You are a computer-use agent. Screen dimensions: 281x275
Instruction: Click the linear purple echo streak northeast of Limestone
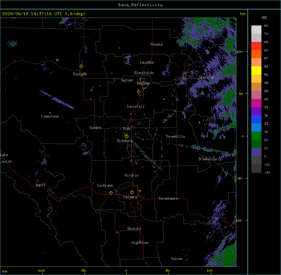point(56,99)
